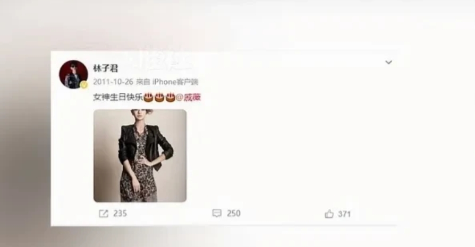475x247 pixels.
Task: Click the @ symbol before 戚薇
Action: pyautogui.click(x=180, y=98)
